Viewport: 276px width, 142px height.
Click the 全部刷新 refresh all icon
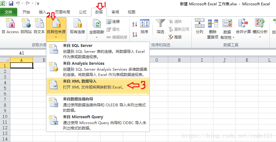(x=96, y=23)
